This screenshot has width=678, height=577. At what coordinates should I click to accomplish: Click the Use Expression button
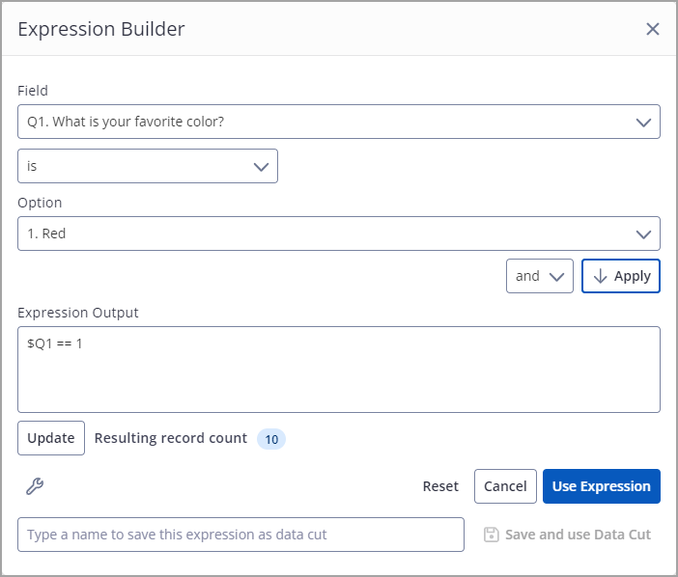pos(602,486)
